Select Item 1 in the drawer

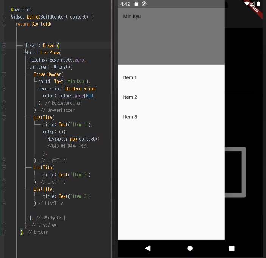(x=171, y=77)
